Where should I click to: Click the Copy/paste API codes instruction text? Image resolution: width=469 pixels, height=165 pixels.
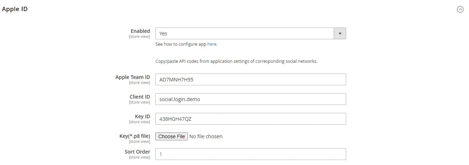coord(236,61)
